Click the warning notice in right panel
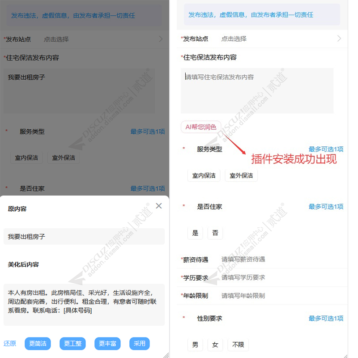The image size is (358, 358). tap(262, 15)
